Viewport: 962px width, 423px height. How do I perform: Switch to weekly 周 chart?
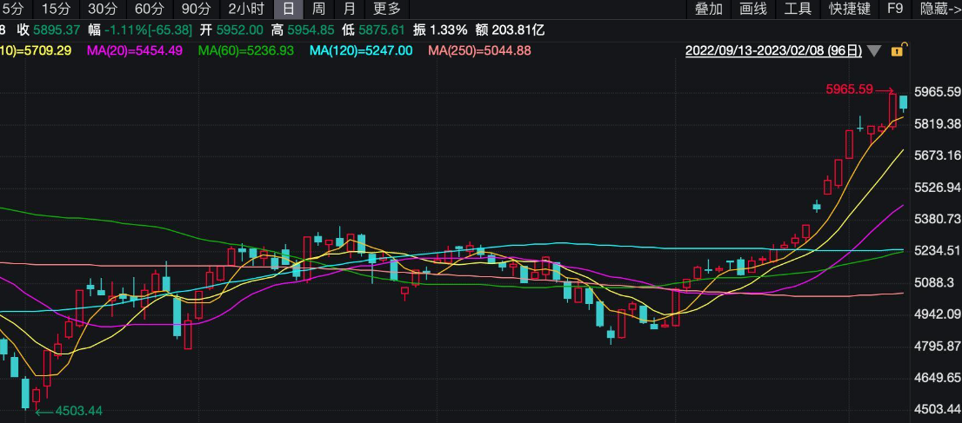click(319, 9)
